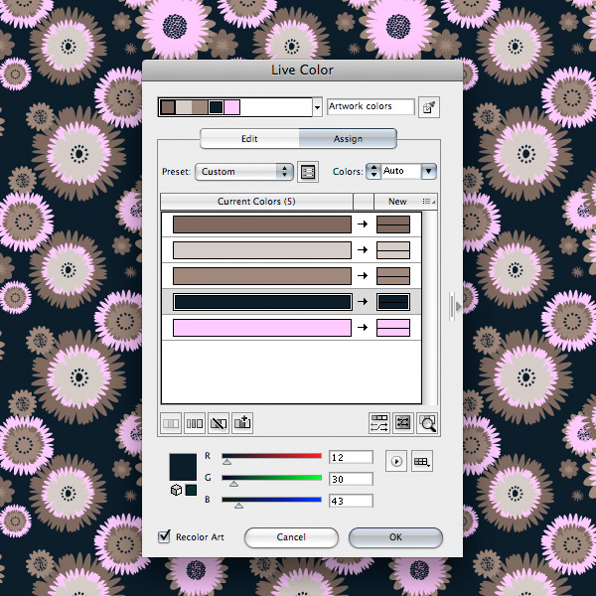Viewport: 596px width, 596px height.
Task: Open the color reduction options icon
Action: (x=308, y=172)
